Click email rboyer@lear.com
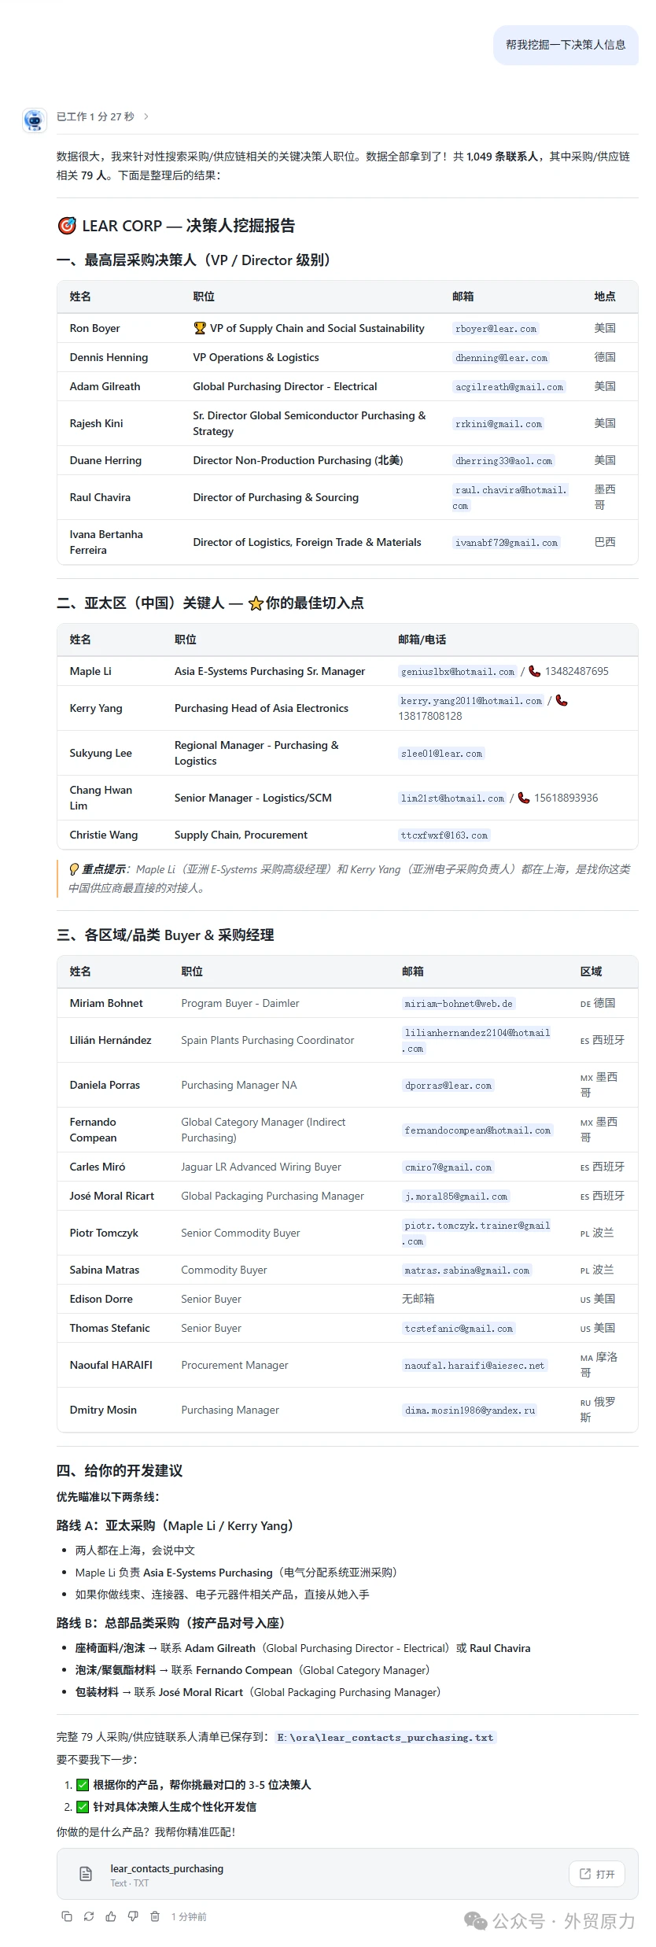 [x=496, y=329]
